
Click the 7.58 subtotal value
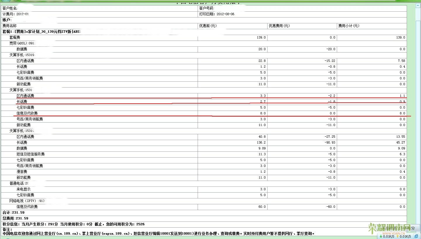pyautogui.click(x=401, y=61)
